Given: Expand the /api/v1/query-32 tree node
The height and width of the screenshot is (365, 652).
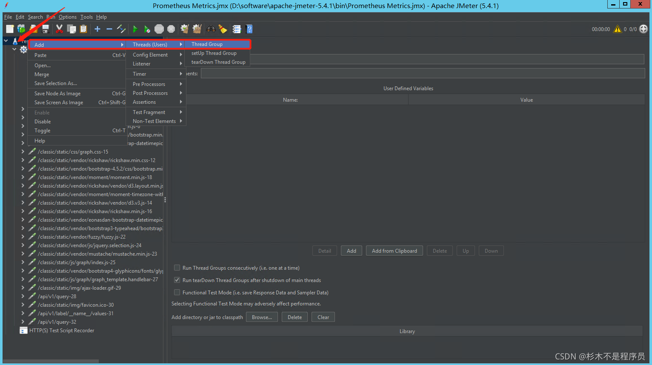Looking at the screenshot, I should pyautogui.click(x=23, y=322).
